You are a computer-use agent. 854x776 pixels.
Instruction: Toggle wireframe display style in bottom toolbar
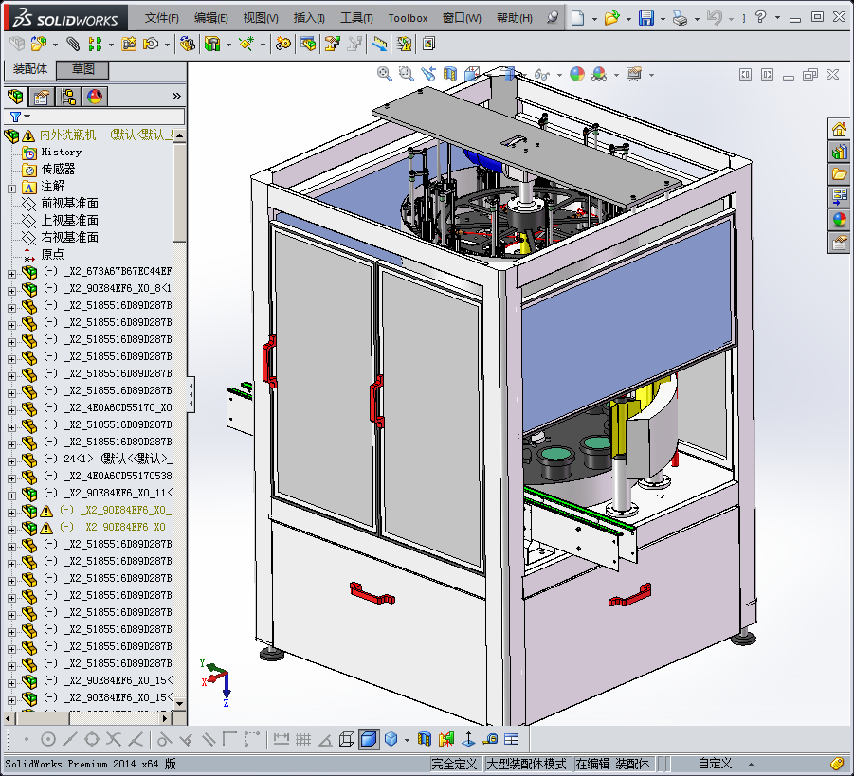point(347,739)
